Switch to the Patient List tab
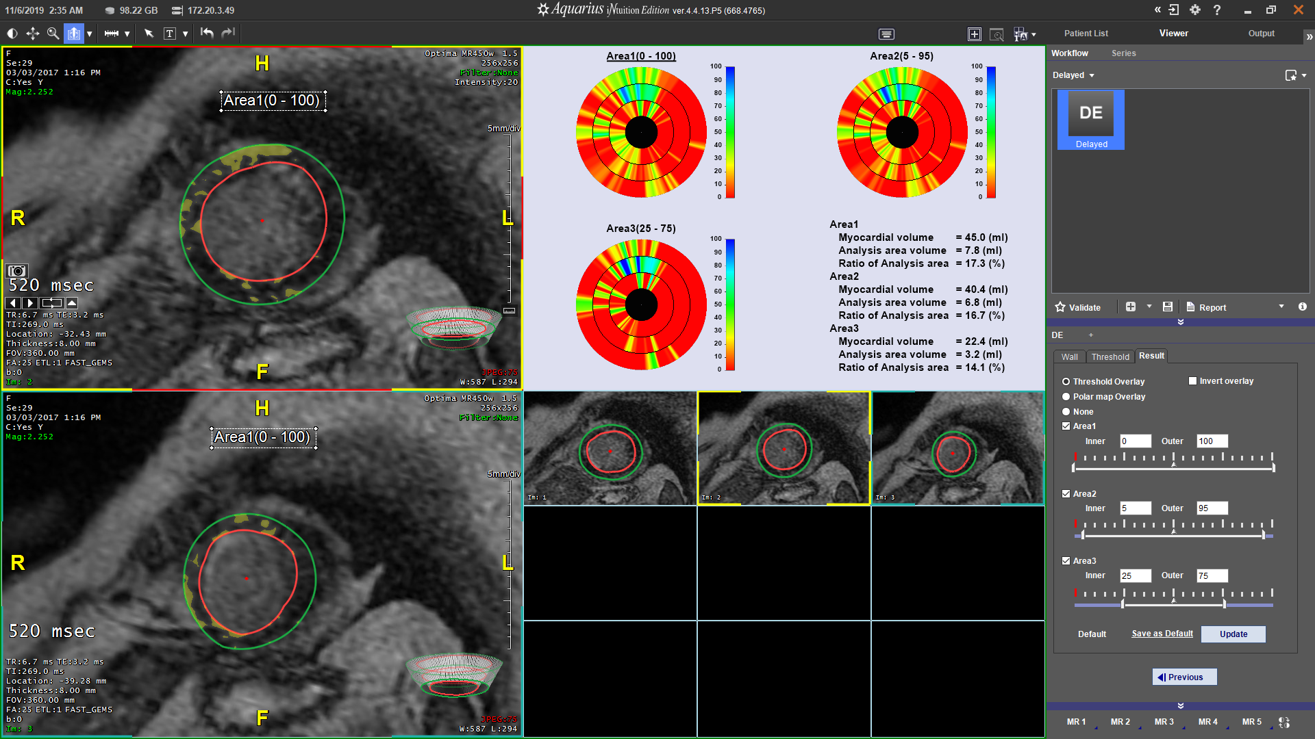Screen dimensions: 1315x739 click(1086, 33)
